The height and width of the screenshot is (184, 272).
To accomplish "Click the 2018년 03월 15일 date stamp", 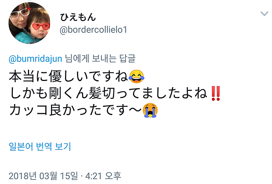I will click(43, 176).
